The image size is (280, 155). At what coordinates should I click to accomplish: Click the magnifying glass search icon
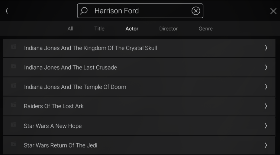pyautogui.click(x=84, y=11)
